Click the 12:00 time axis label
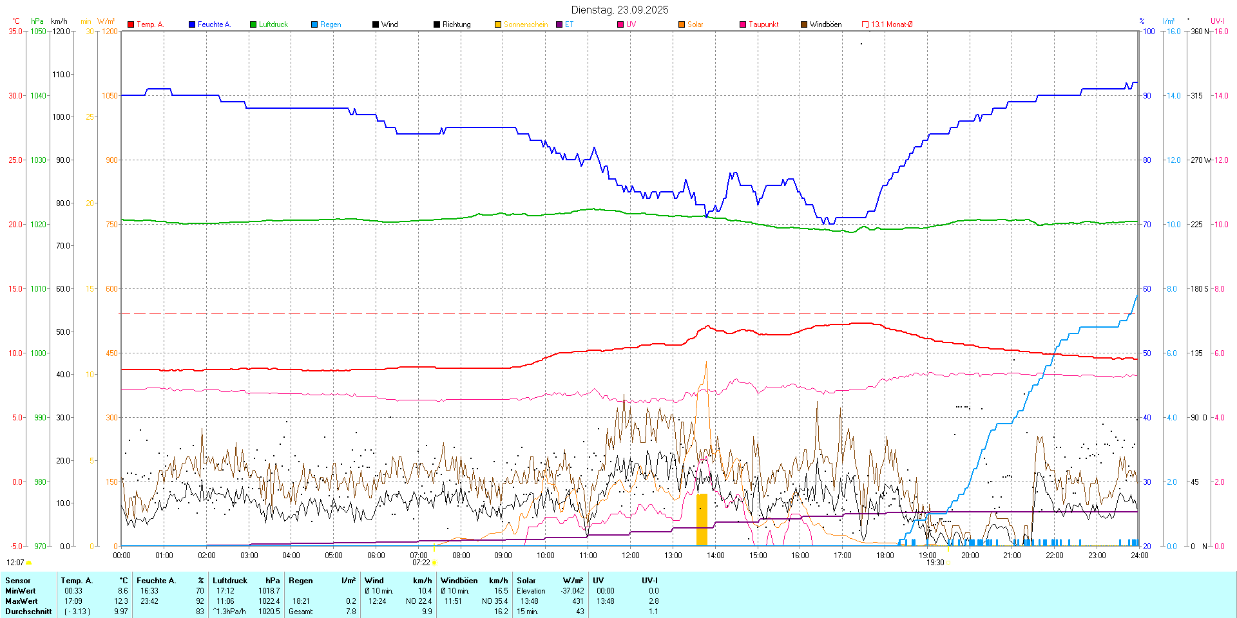Image resolution: width=1237 pixels, height=618 pixels. (x=631, y=556)
